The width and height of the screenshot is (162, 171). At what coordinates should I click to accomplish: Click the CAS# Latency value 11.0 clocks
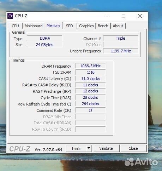pyautogui.click(x=90, y=79)
